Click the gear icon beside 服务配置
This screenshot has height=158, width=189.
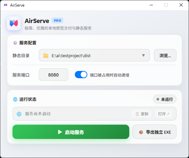tap(15, 43)
